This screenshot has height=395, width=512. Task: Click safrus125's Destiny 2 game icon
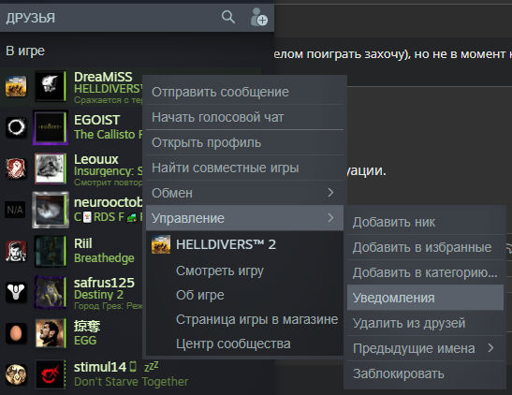click(x=16, y=292)
